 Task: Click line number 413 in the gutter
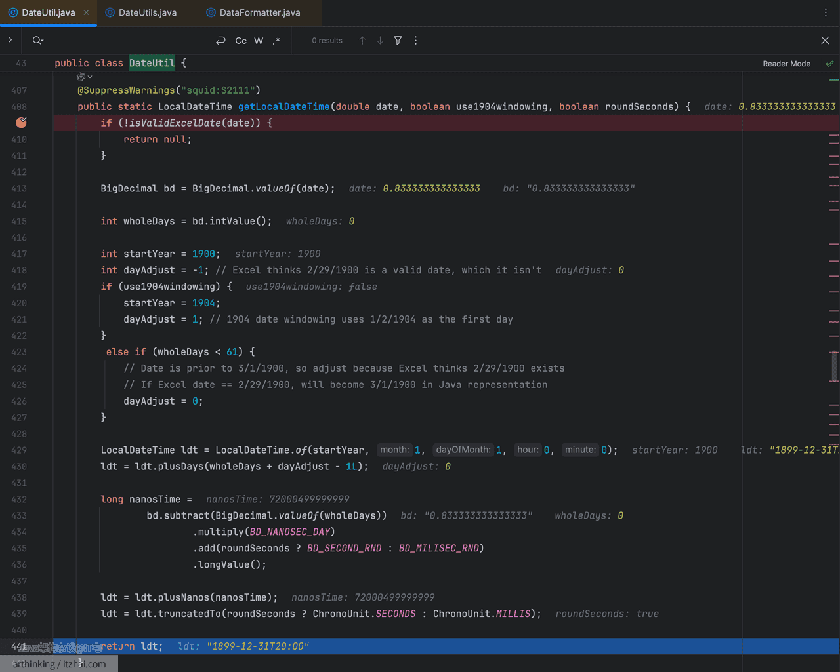point(19,189)
